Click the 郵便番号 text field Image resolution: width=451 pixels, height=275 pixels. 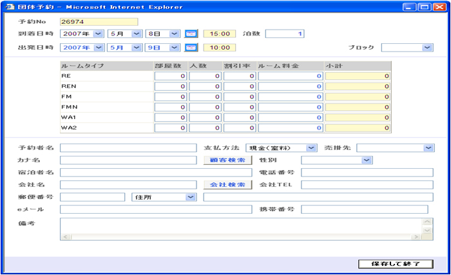pyautogui.click(x=92, y=197)
